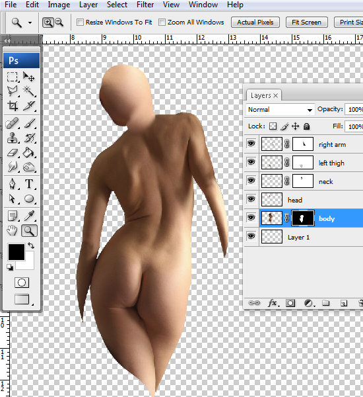Screen dimensions: 363x397
Task: Choose the Clone Stamp tool
Action: (13, 138)
